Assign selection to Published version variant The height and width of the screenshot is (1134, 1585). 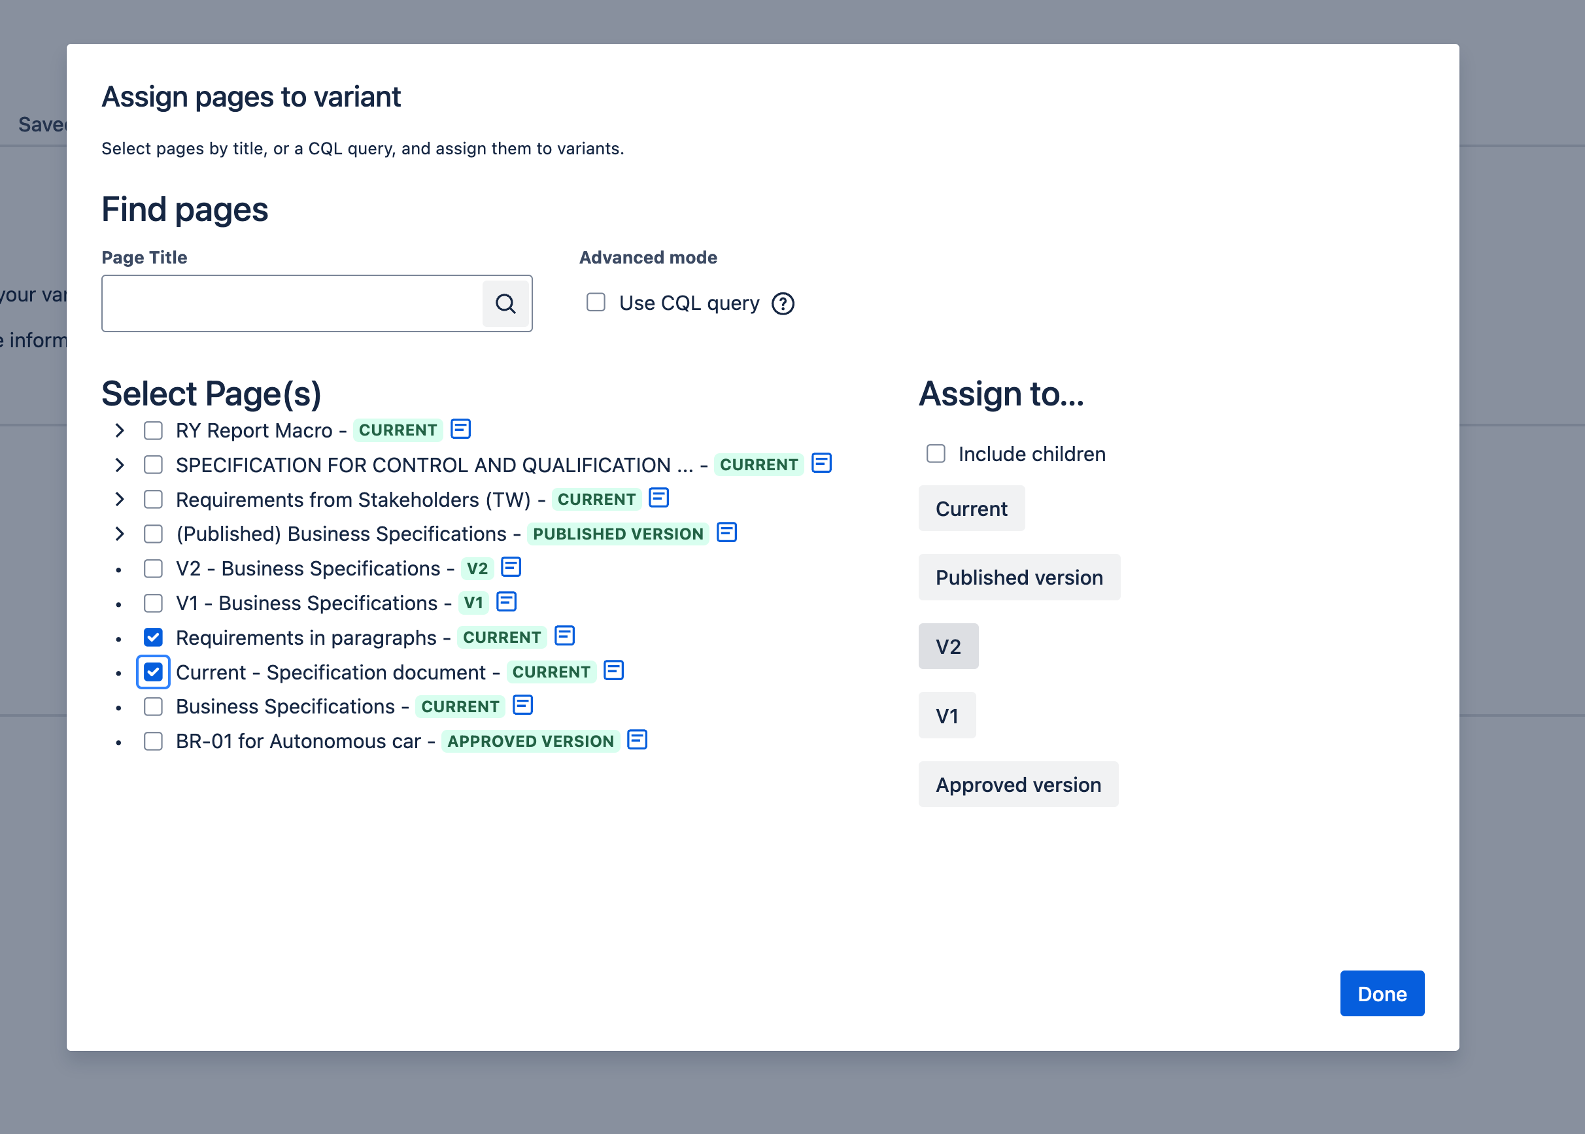[x=1019, y=577]
